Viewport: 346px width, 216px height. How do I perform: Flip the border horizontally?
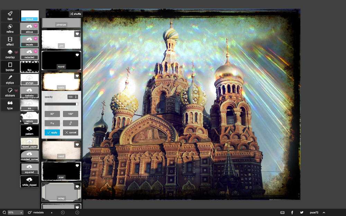pyautogui.click(x=52, y=123)
